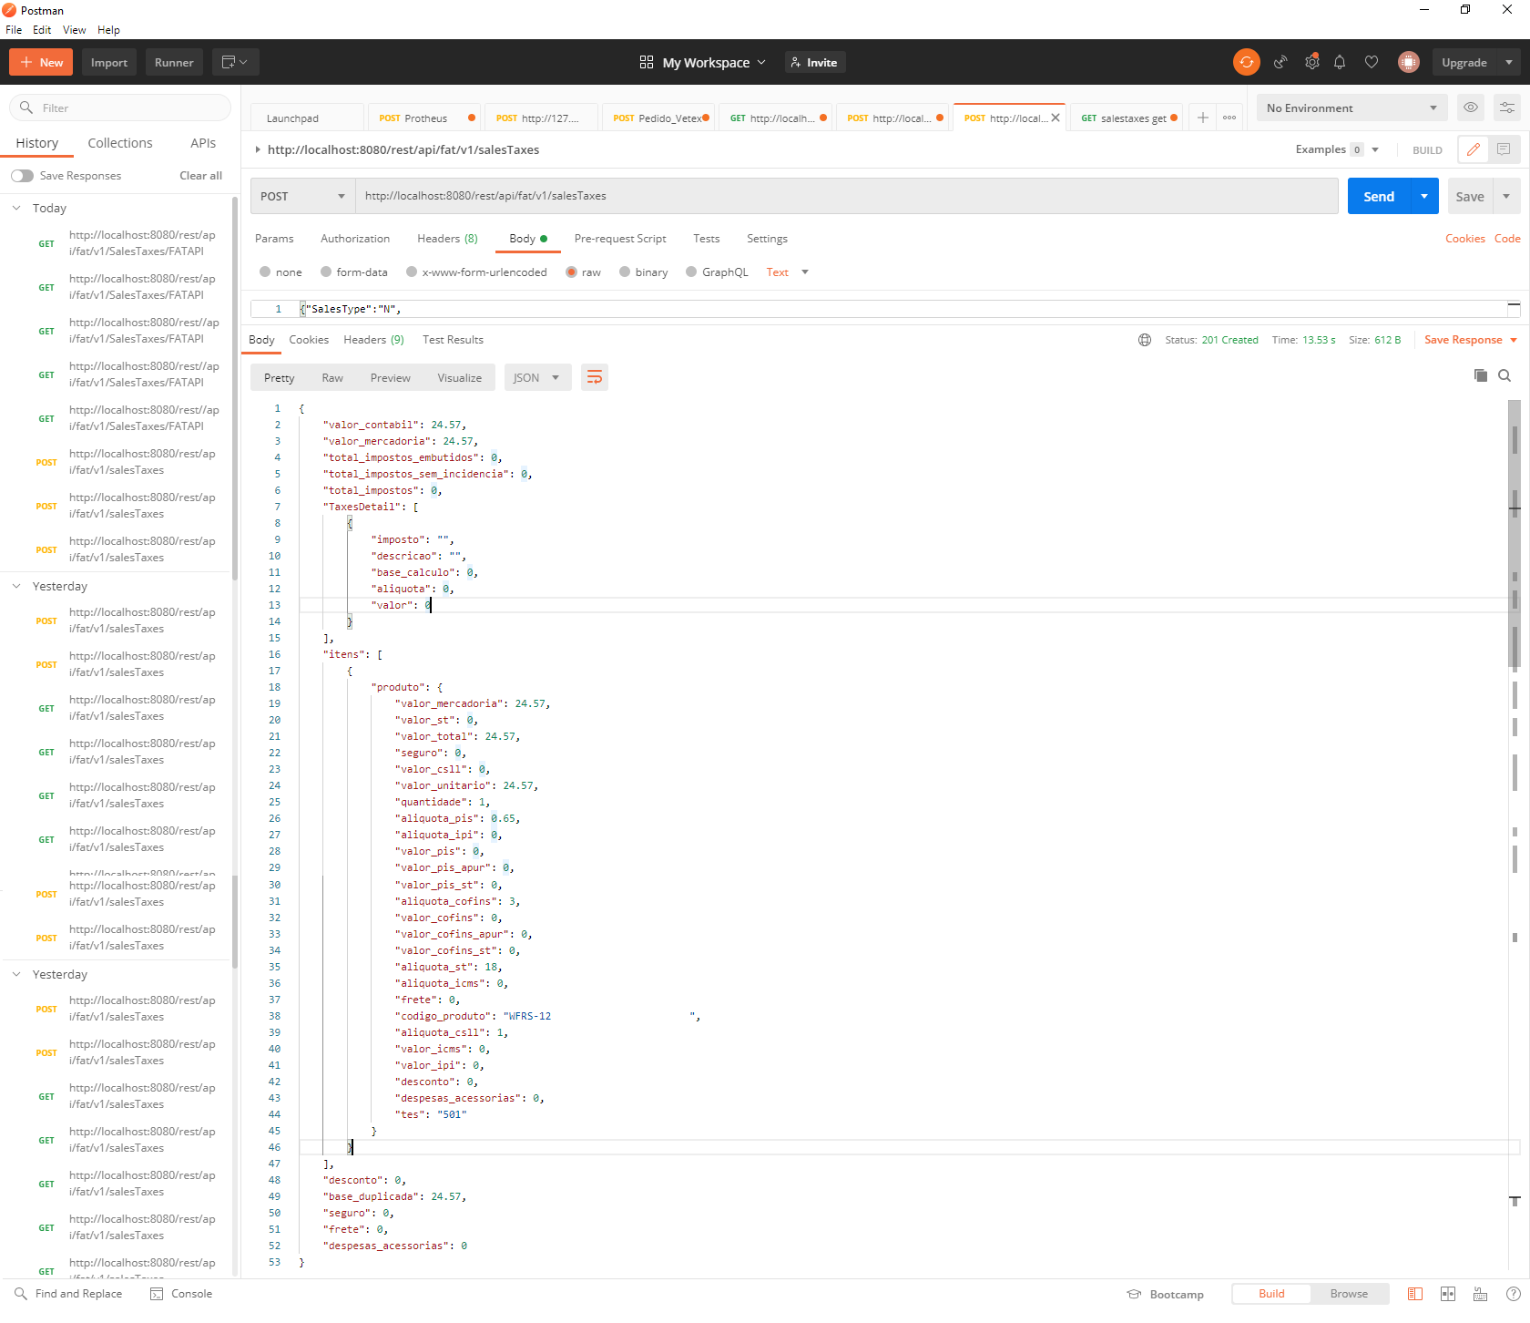The height and width of the screenshot is (1323, 1530).
Task: Open the comments icon next to BUILD
Action: [x=1504, y=149]
